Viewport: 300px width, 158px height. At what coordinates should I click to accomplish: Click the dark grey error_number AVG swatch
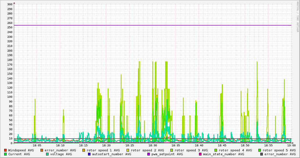tap(261, 154)
